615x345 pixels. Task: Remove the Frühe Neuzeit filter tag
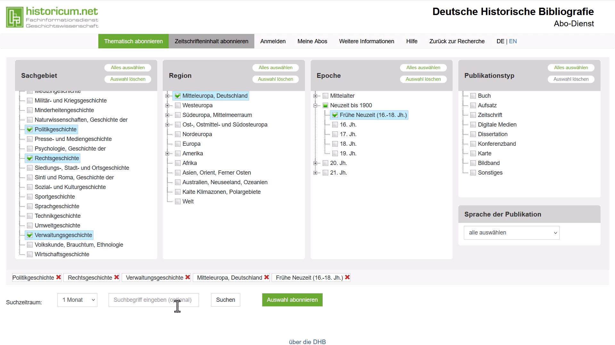(347, 277)
